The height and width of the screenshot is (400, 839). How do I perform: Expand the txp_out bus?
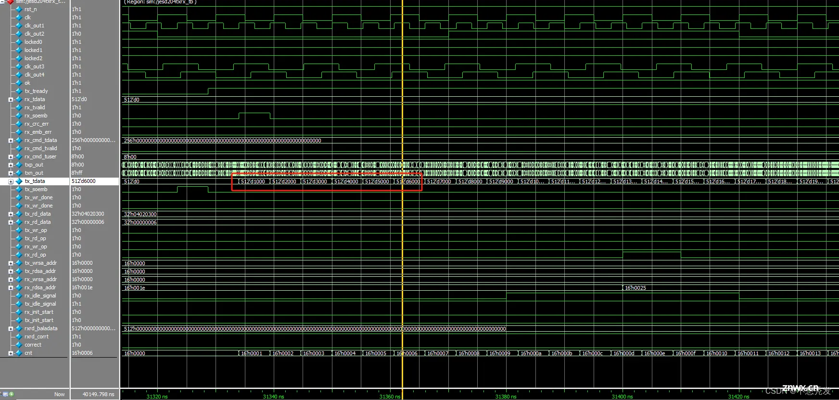click(11, 165)
